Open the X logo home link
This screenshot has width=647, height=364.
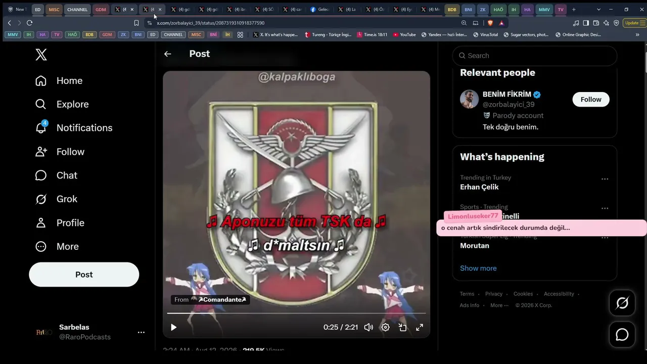coord(41,55)
